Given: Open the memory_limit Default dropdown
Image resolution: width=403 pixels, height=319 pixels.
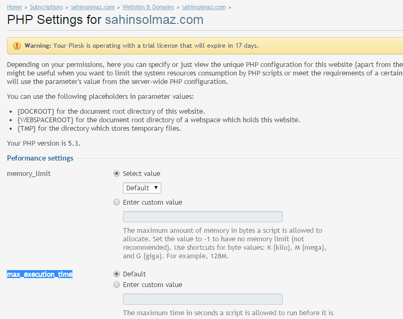Looking at the screenshot, I should click(x=142, y=188).
